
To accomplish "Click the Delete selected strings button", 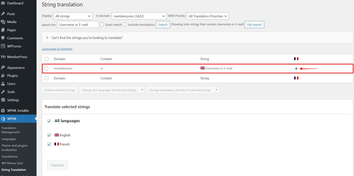I will 60,90.
